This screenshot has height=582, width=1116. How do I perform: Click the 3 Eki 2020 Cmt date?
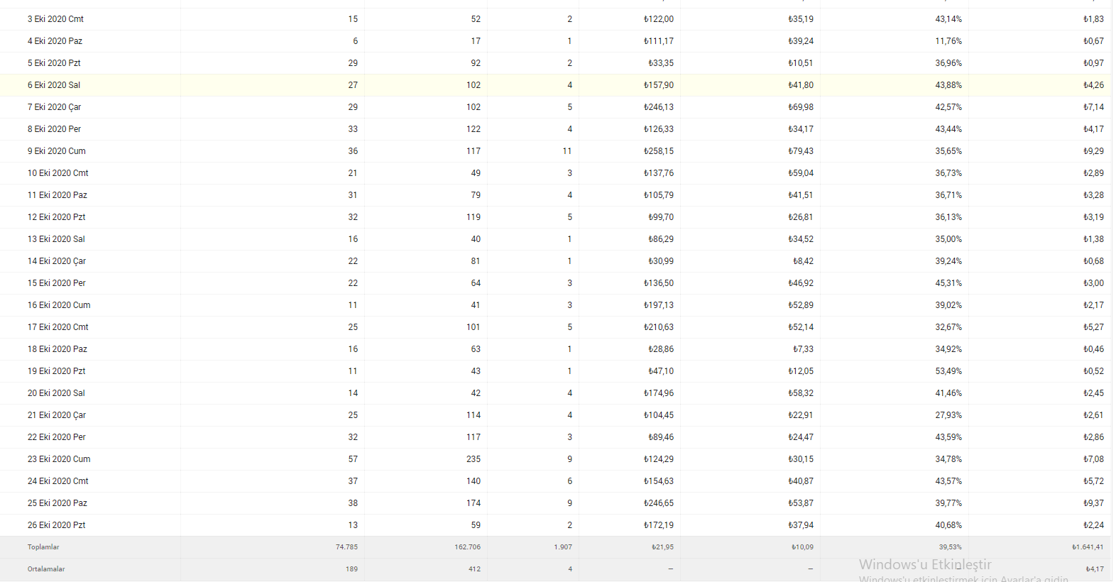55,19
